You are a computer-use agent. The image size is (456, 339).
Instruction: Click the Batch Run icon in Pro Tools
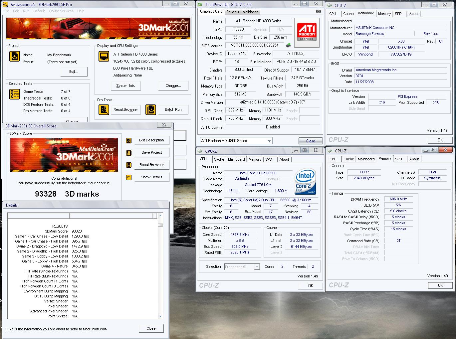(x=150, y=109)
